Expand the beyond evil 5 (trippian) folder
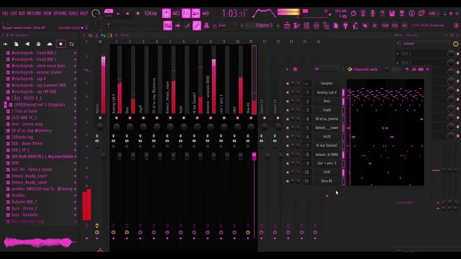The height and width of the screenshot is (259, 461). pyautogui.click(x=5, y=105)
